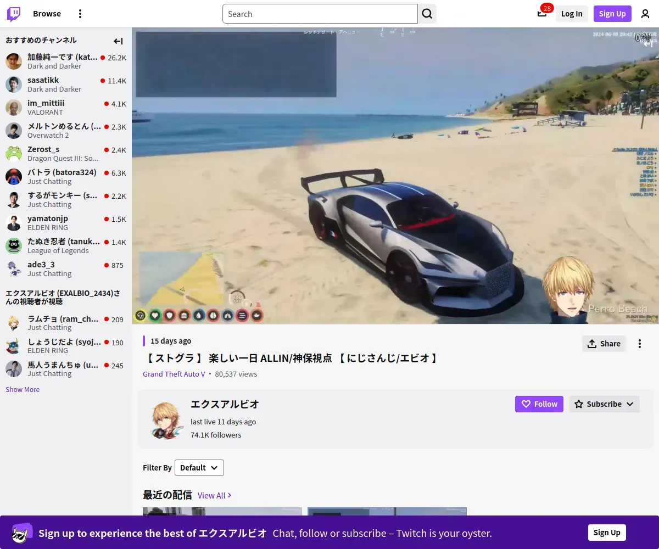
Task: Select the im_mittiii VALORANT channel
Action: [x=66, y=107]
